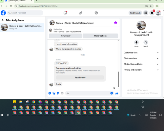
Task: Click the $800 Marketplace listing link
Action: point(67,32)
